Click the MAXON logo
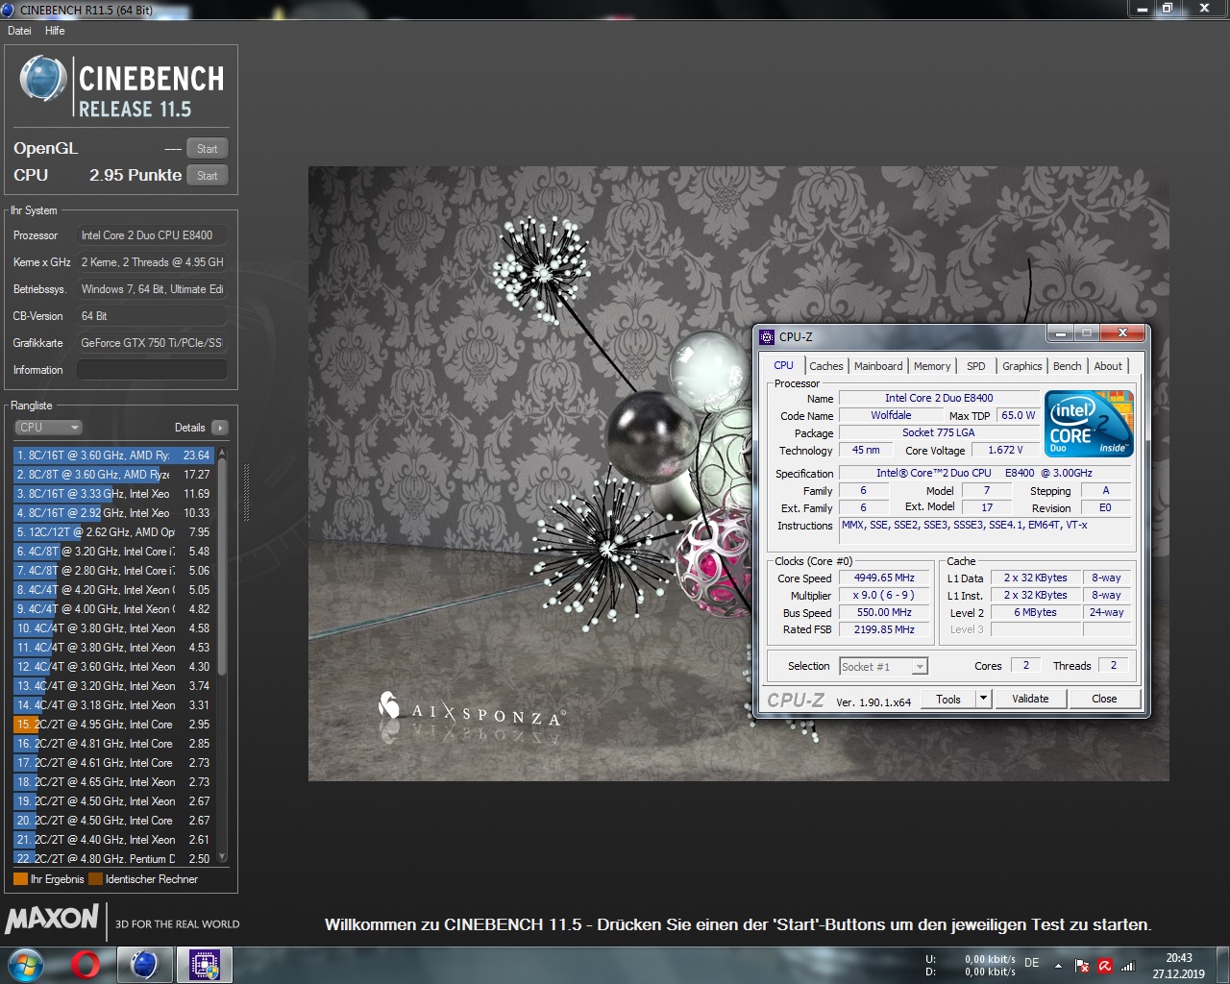1230x984 pixels. (x=53, y=919)
